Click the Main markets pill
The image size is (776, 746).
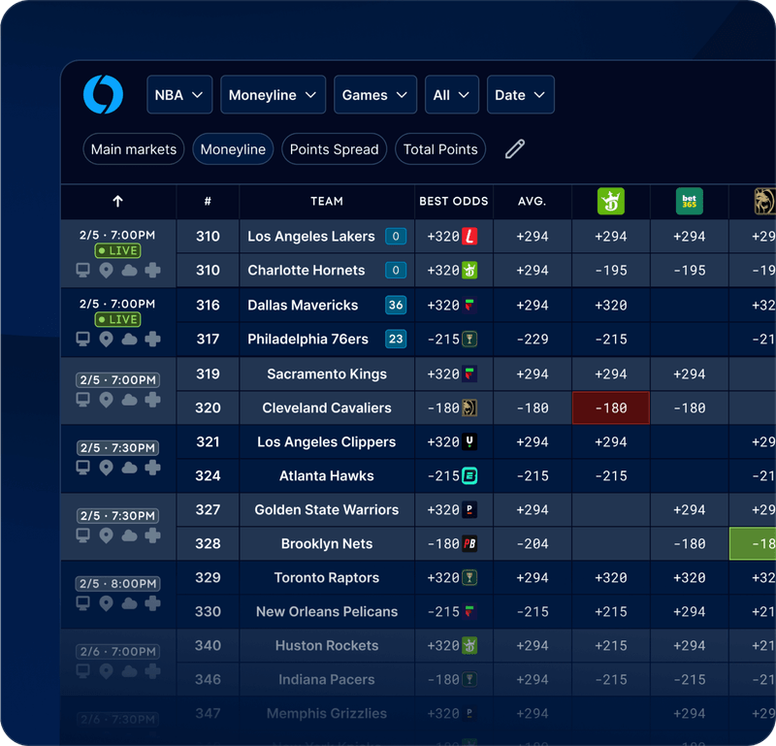click(x=133, y=148)
